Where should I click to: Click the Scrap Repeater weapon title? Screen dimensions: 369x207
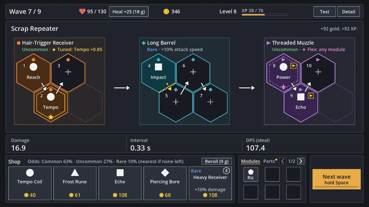pos(35,29)
